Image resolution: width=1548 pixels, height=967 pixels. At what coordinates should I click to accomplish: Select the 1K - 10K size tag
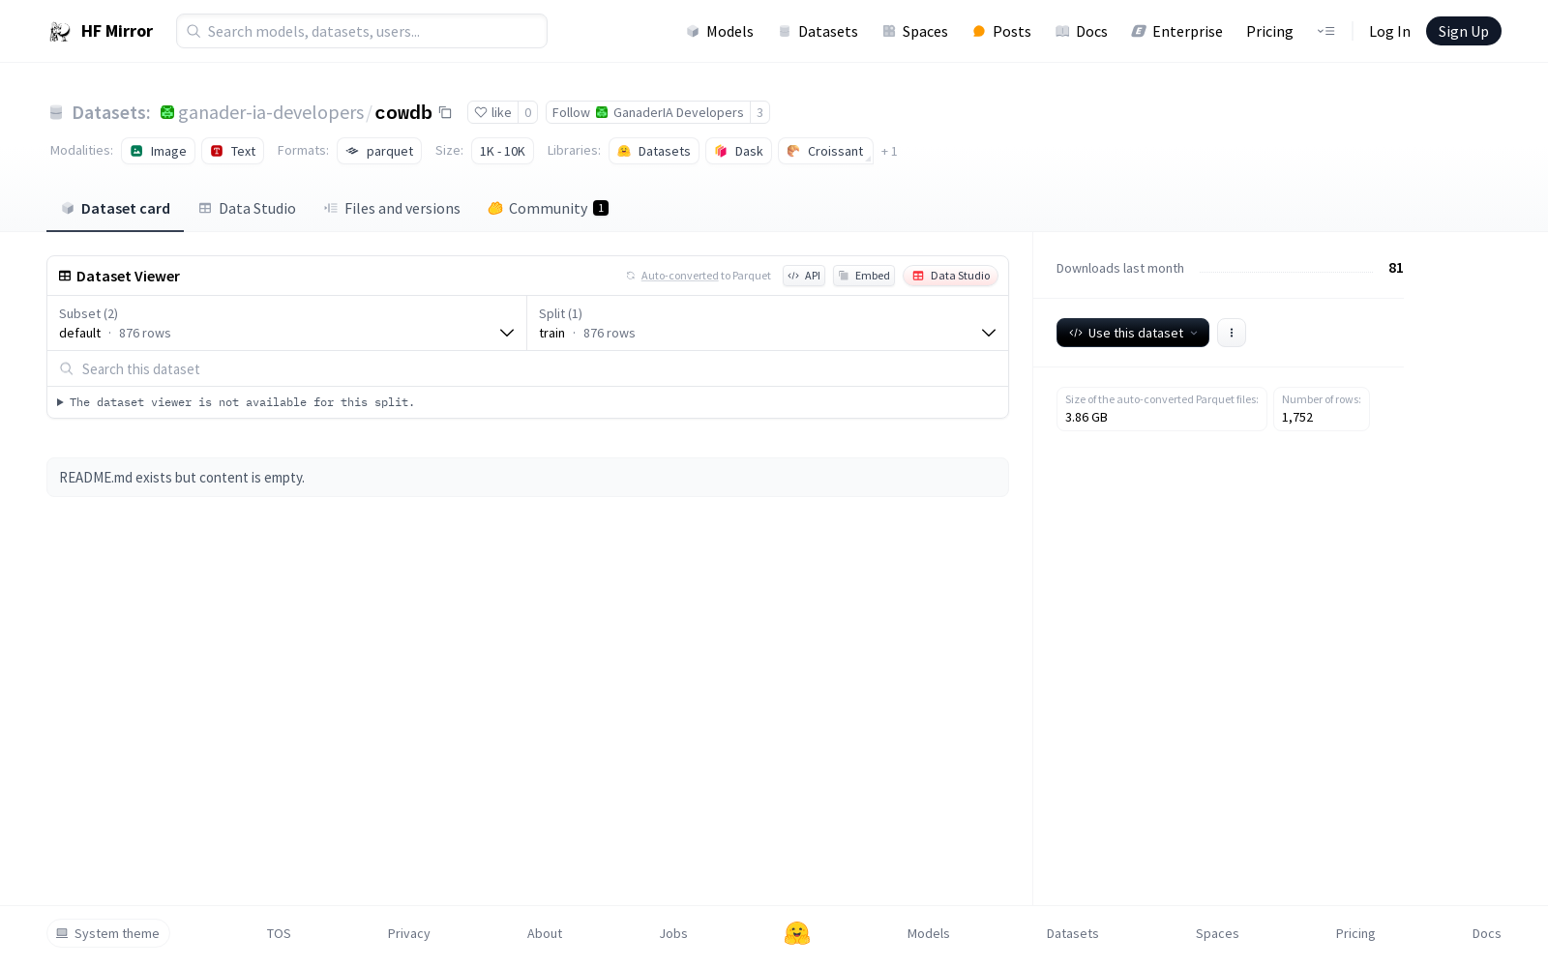click(x=502, y=151)
